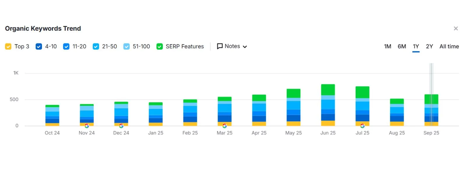Click the Oct 24 axis label

click(x=52, y=133)
